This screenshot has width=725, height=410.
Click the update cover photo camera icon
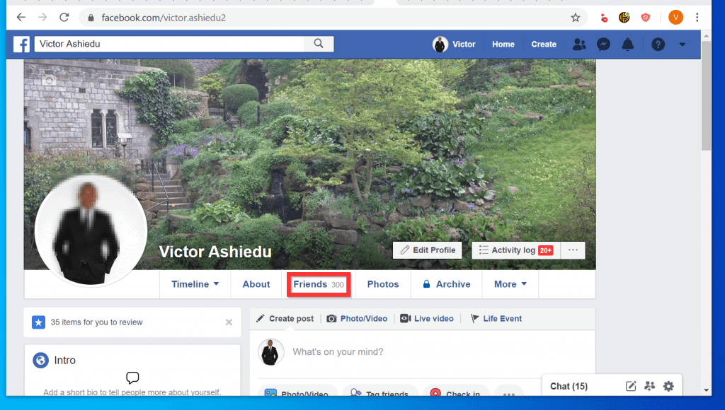click(49, 81)
